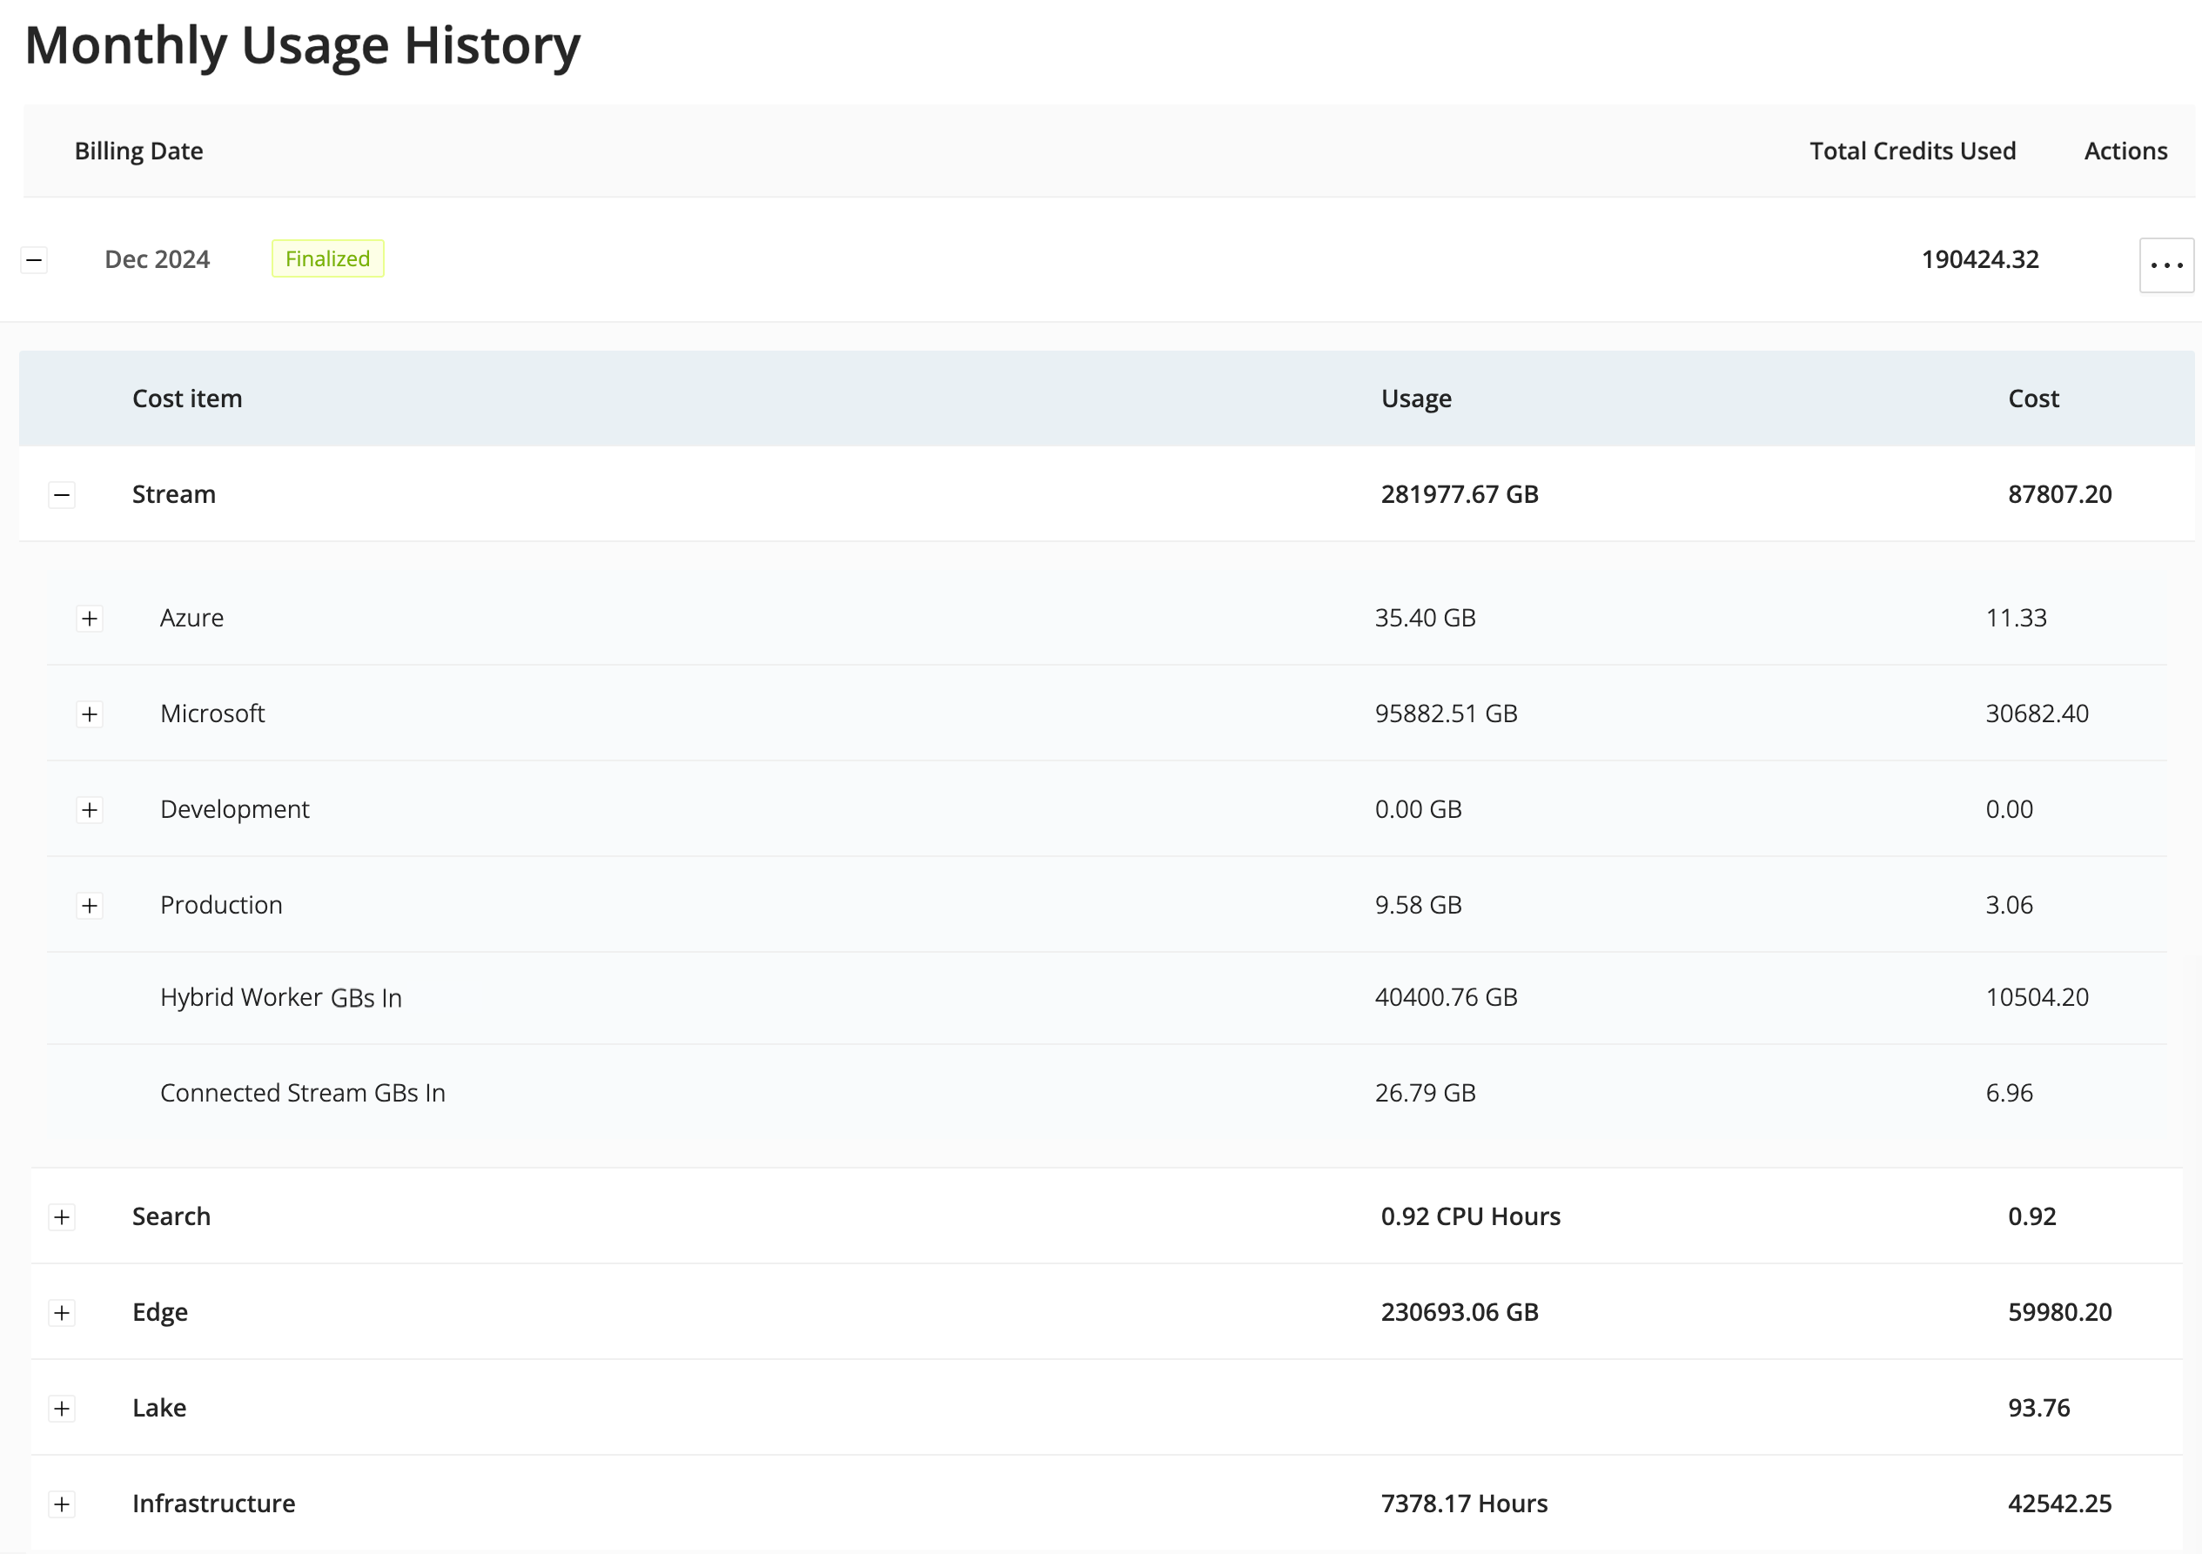
Task: Click the Cost column header
Action: [x=2033, y=399]
